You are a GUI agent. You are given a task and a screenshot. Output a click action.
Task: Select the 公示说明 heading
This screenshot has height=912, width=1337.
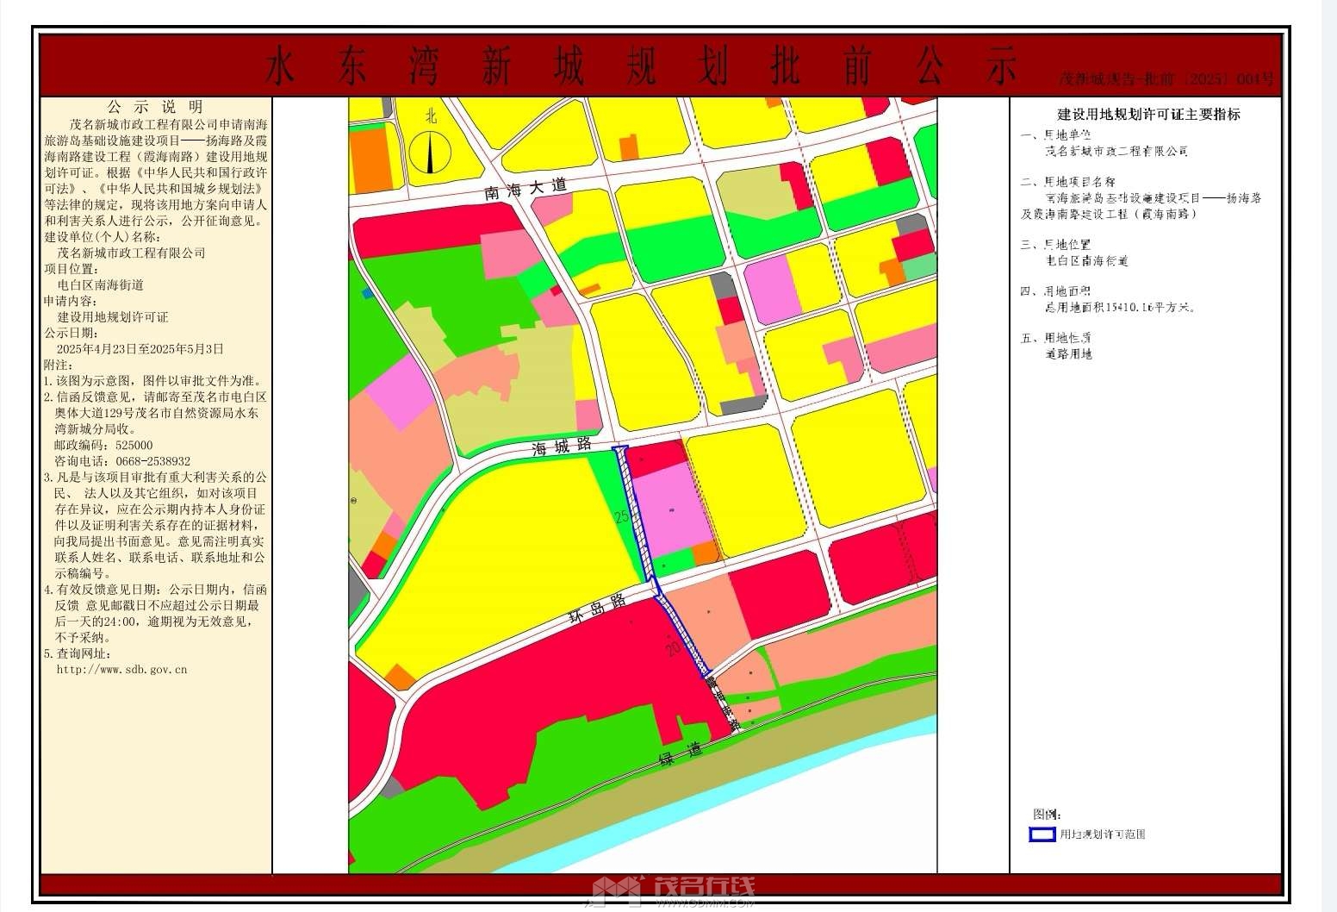(156, 107)
